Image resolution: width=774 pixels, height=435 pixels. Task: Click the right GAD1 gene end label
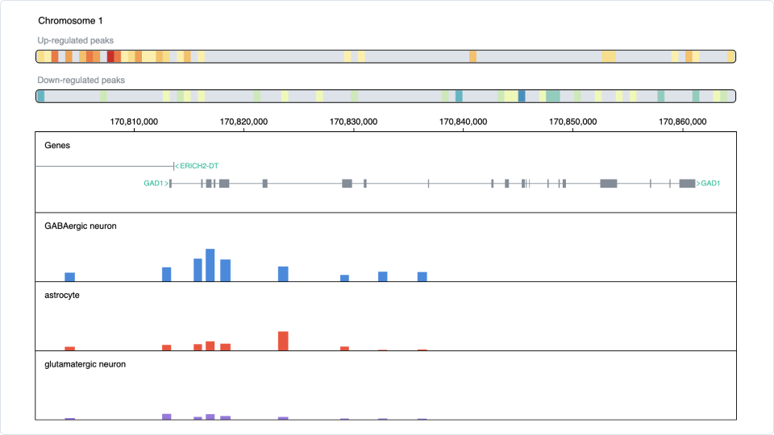point(709,184)
